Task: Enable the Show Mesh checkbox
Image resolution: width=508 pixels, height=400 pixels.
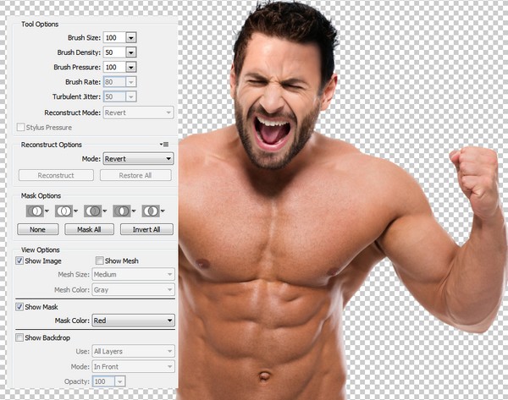Action: 99,260
